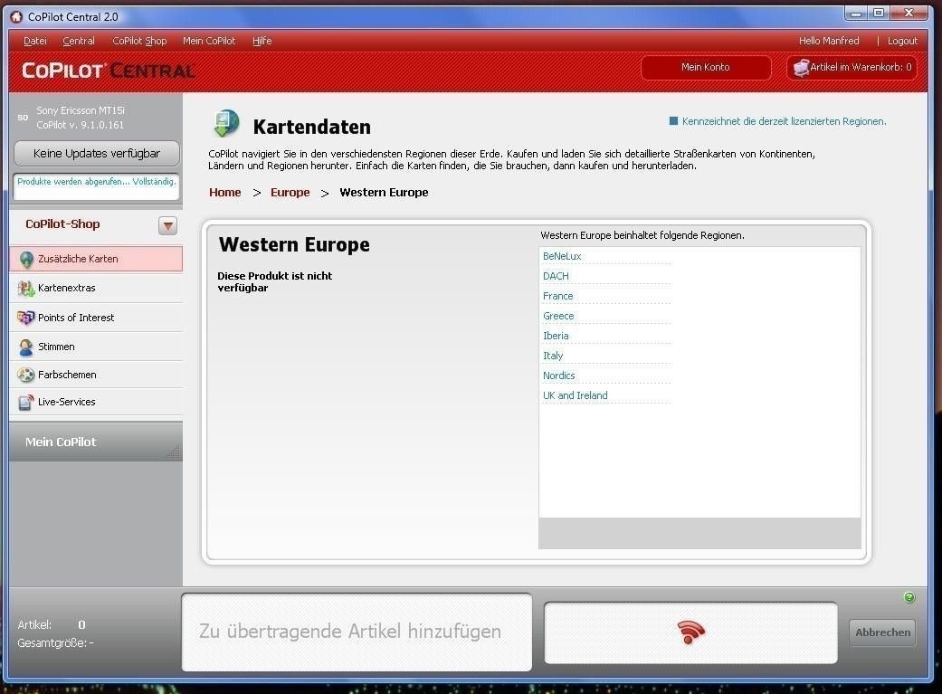Click the Kartendaten globe download icon
The image size is (942, 694).
pos(226,123)
